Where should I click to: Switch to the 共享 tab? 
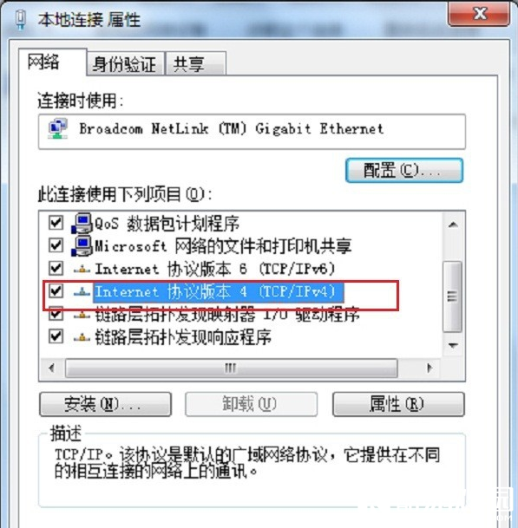[195, 63]
